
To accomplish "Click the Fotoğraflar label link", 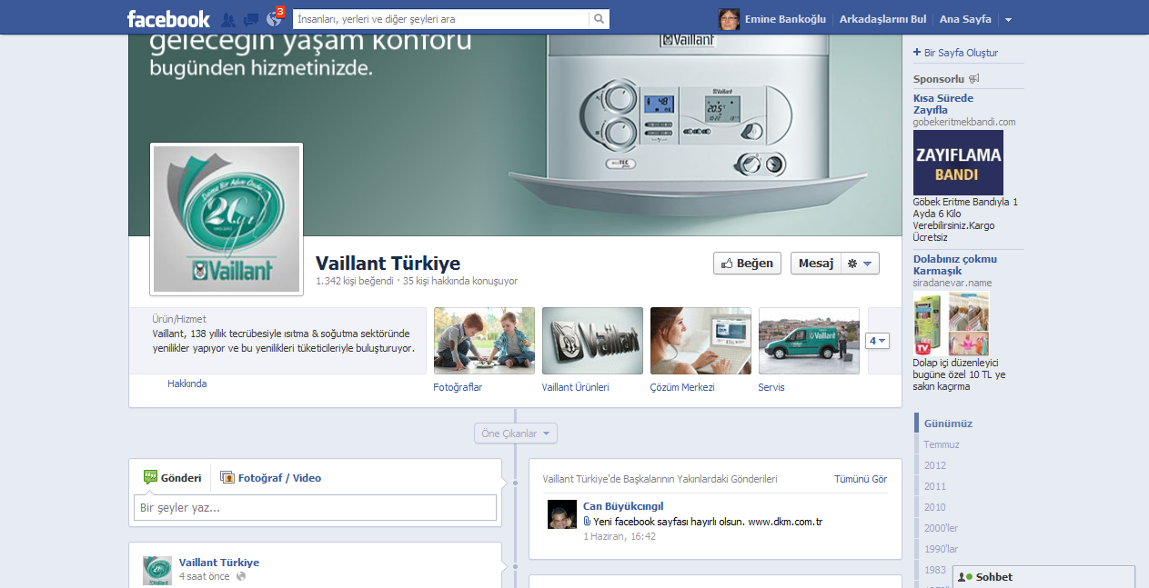I will pyautogui.click(x=458, y=387).
